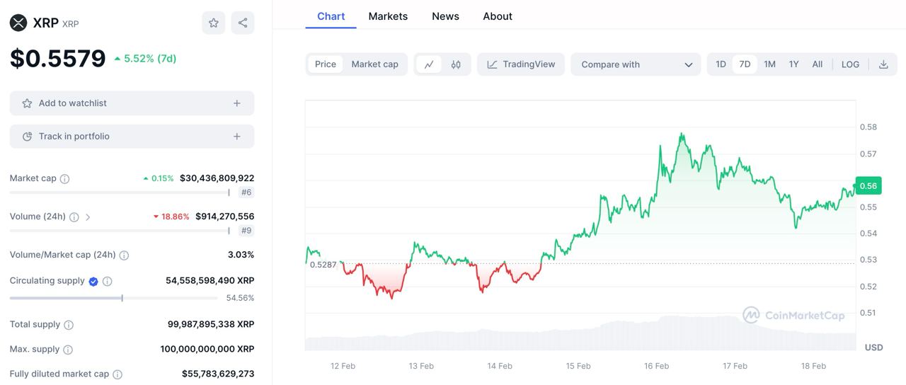Click the USD currency label
This screenshot has height=385, width=906.
click(x=873, y=347)
